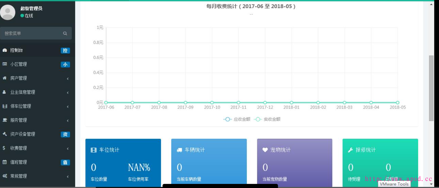Click the 宠物统计 card title
Image resolution: width=439 pixels, height=188 pixels.
click(280, 150)
